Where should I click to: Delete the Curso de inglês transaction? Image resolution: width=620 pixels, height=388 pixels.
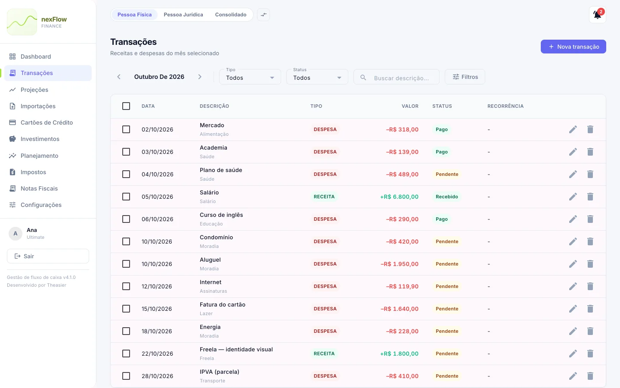pyautogui.click(x=590, y=219)
